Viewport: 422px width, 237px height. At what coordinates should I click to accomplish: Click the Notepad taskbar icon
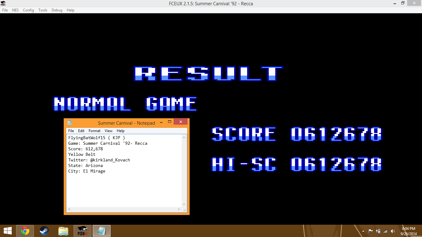click(x=102, y=231)
